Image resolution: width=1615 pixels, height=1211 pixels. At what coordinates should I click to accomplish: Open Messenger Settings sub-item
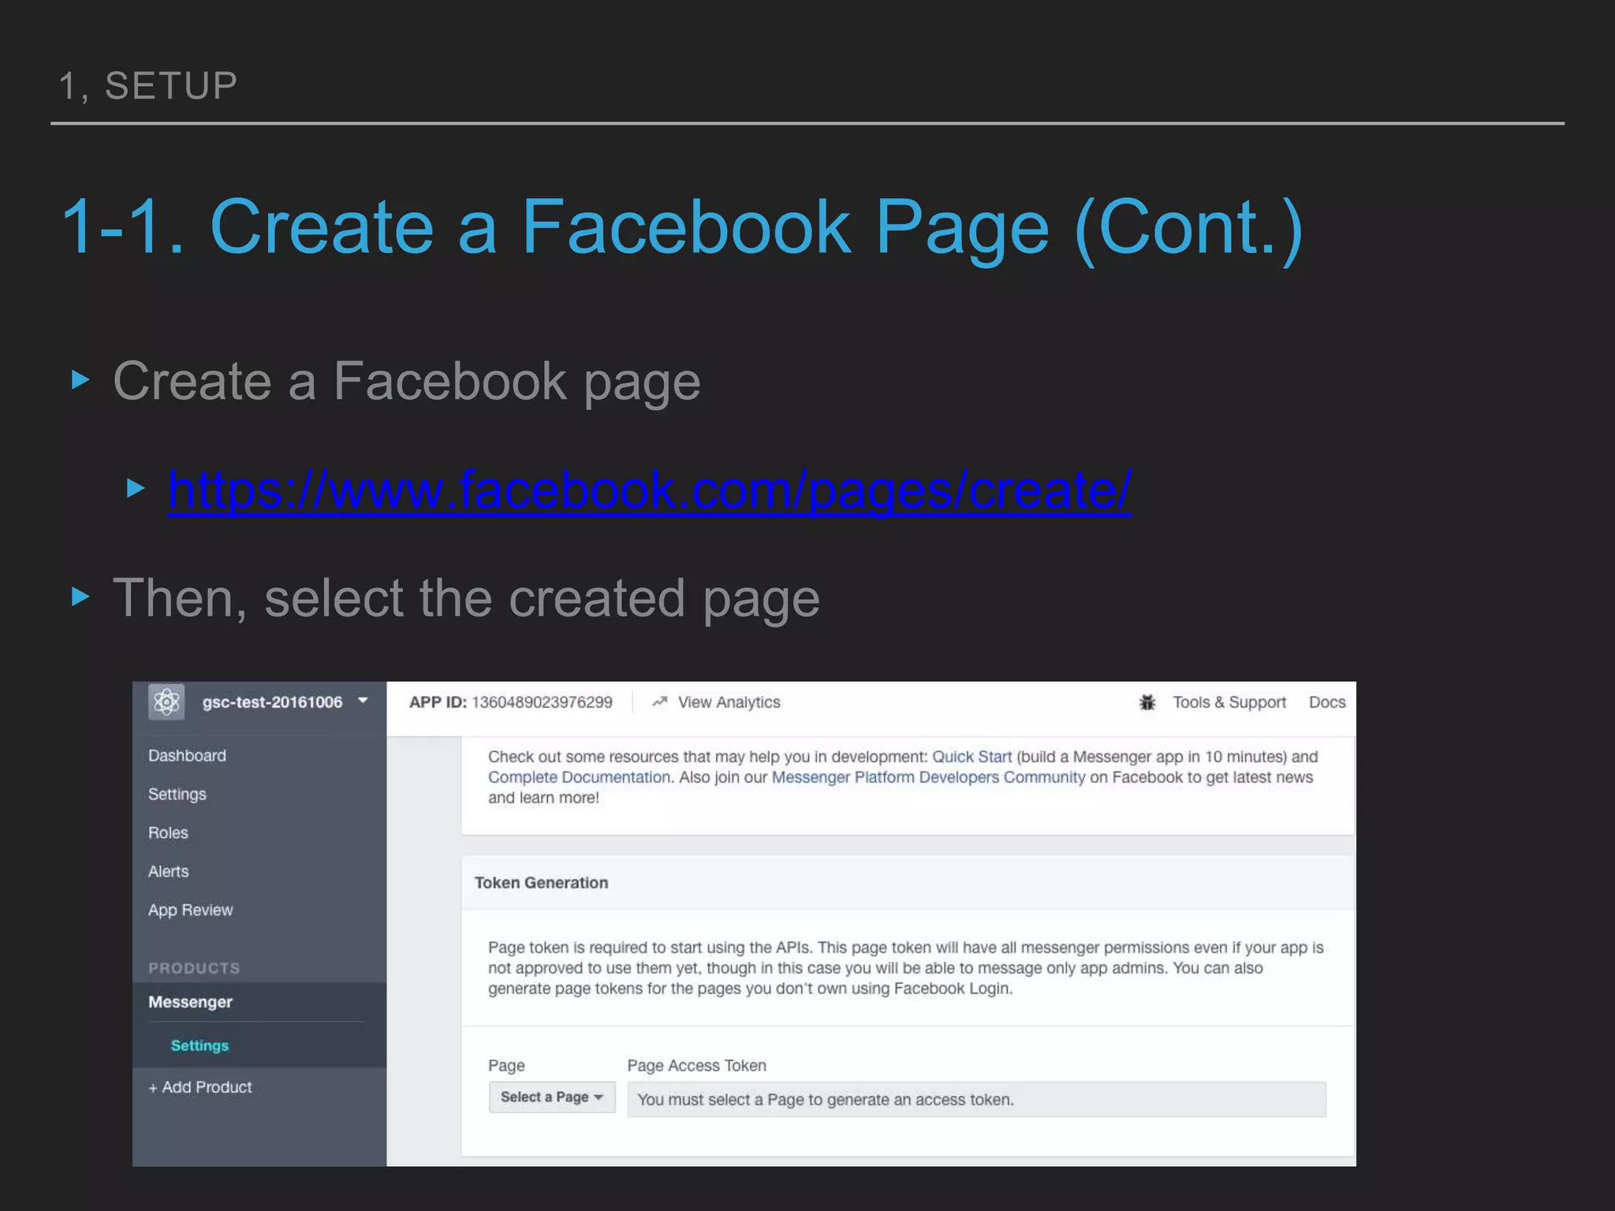[x=200, y=1045]
